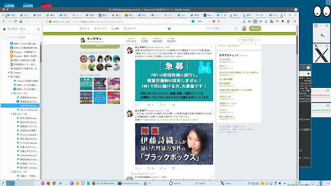Retweet the ブラックボックス tweet
The height and width of the screenshot is (186, 331).
click(149, 168)
